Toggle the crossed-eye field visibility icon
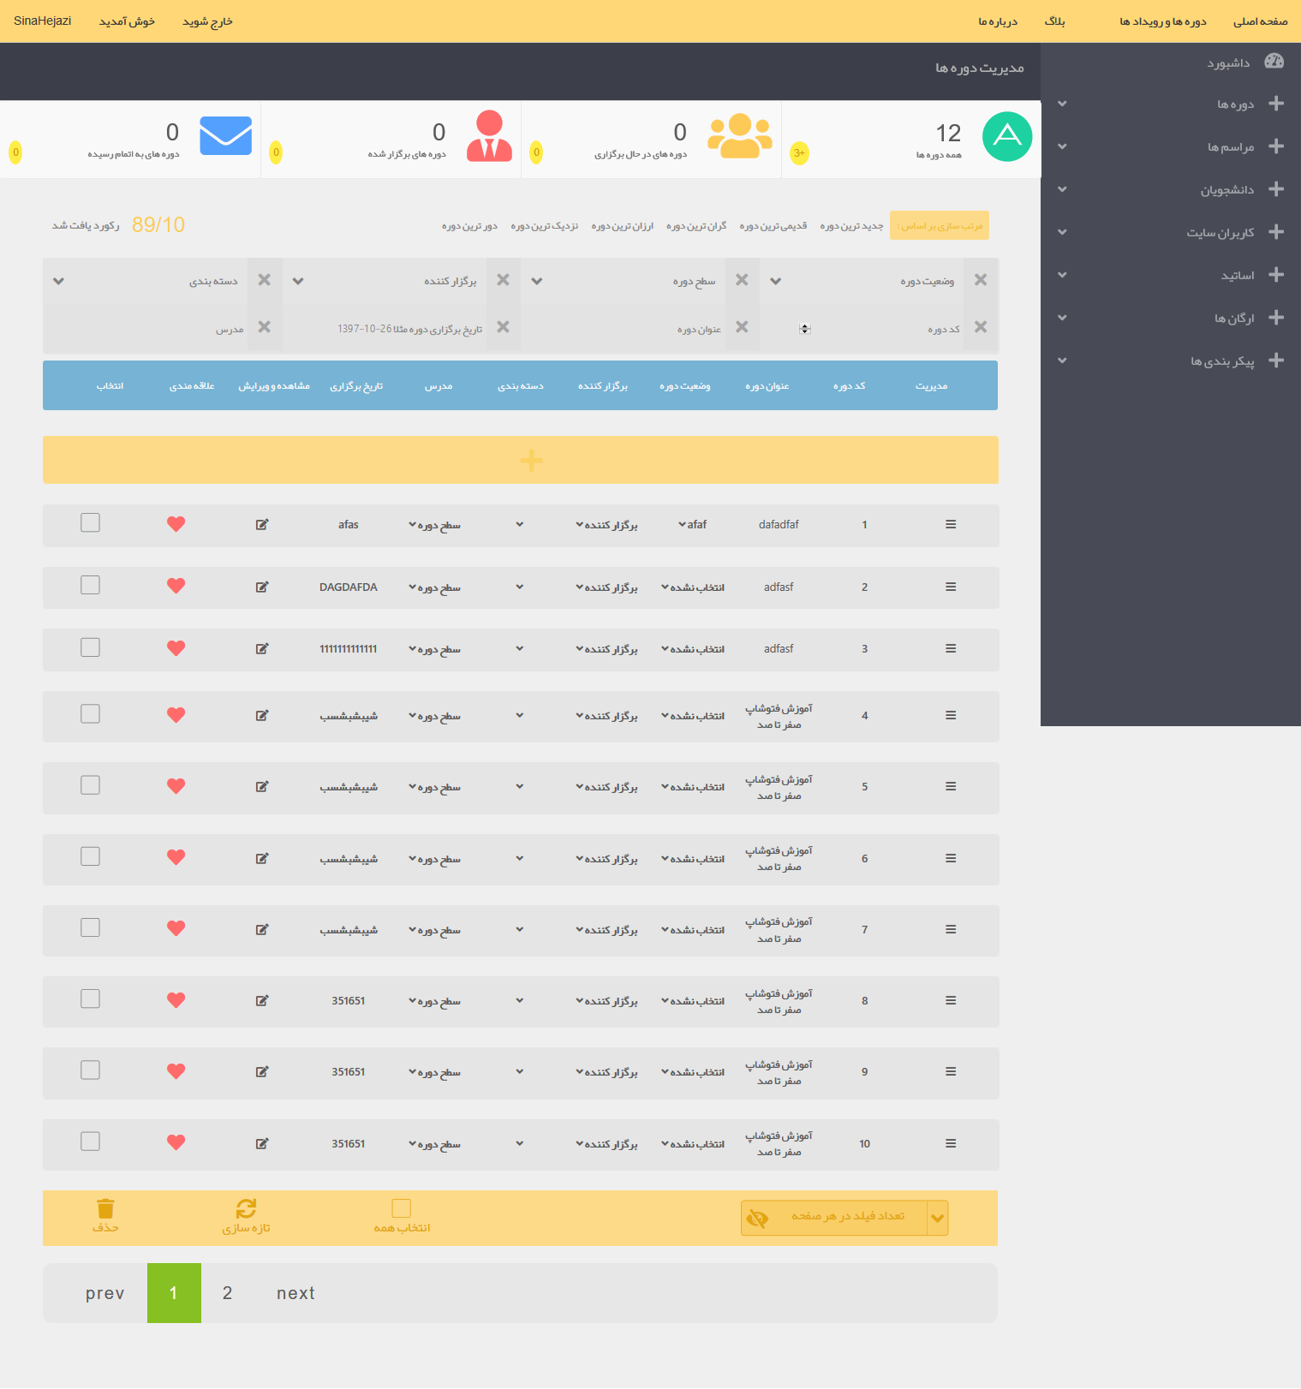The width and height of the screenshot is (1301, 1389). [x=757, y=1218]
